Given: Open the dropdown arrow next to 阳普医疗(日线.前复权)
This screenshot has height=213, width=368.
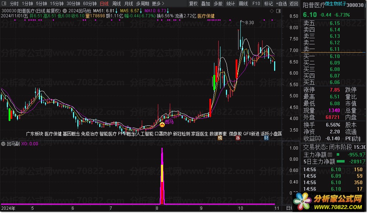Looking at the screenshot, I should pyautogui.click(x=64, y=11).
